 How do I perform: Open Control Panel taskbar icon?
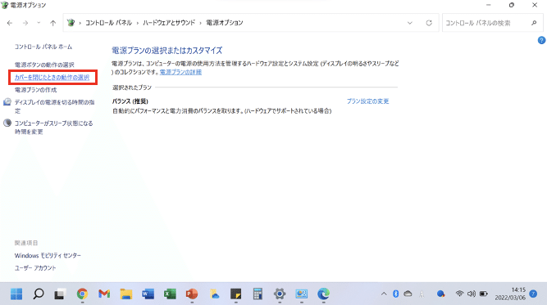click(x=302, y=294)
